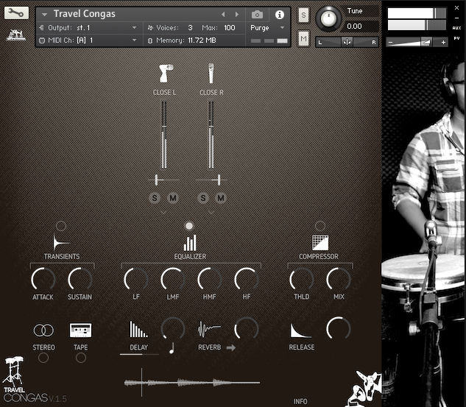Select the Close L microphone icon
Viewport: 466px width, 407px height.
coord(165,73)
